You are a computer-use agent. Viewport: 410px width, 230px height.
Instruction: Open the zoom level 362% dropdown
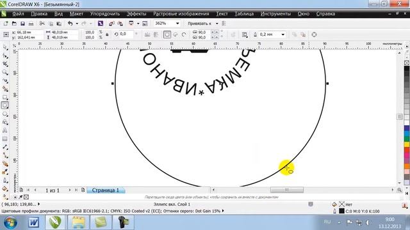coord(177,24)
